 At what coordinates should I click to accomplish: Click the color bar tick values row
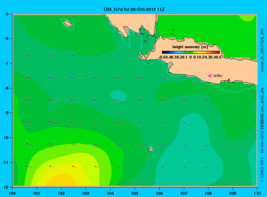coord(190,57)
